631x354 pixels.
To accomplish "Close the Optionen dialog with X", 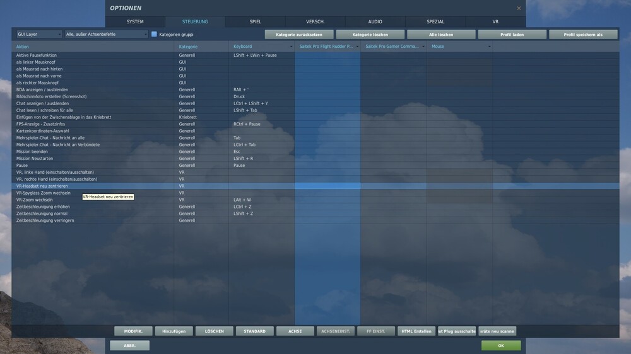I will pyautogui.click(x=519, y=8).
